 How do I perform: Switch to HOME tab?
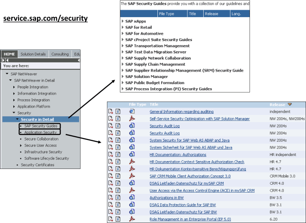click(x=9, y=54)
